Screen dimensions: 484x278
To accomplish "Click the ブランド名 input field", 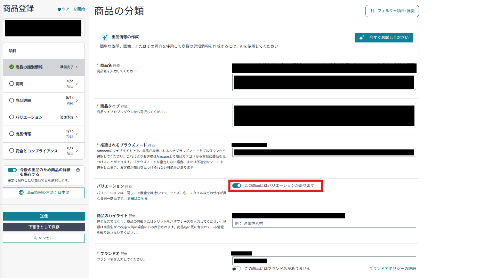I will point(324,261).
